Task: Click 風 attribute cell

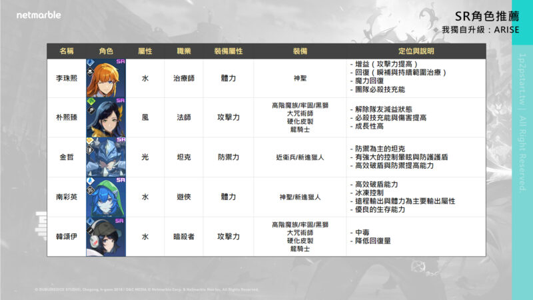Action: coord(145,118)
